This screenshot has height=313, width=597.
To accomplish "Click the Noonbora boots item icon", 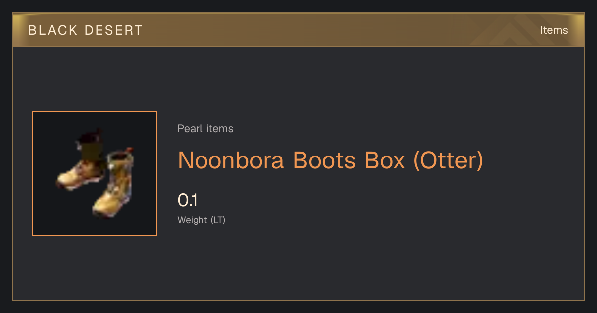I will tap(95, 173).
